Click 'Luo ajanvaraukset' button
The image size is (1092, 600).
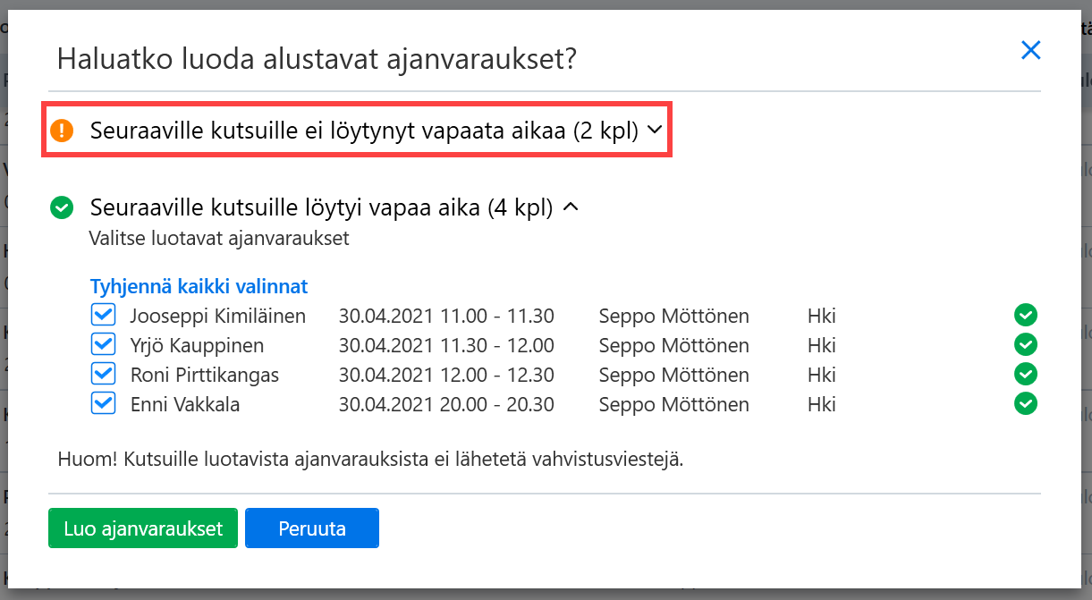pos(143,528)
